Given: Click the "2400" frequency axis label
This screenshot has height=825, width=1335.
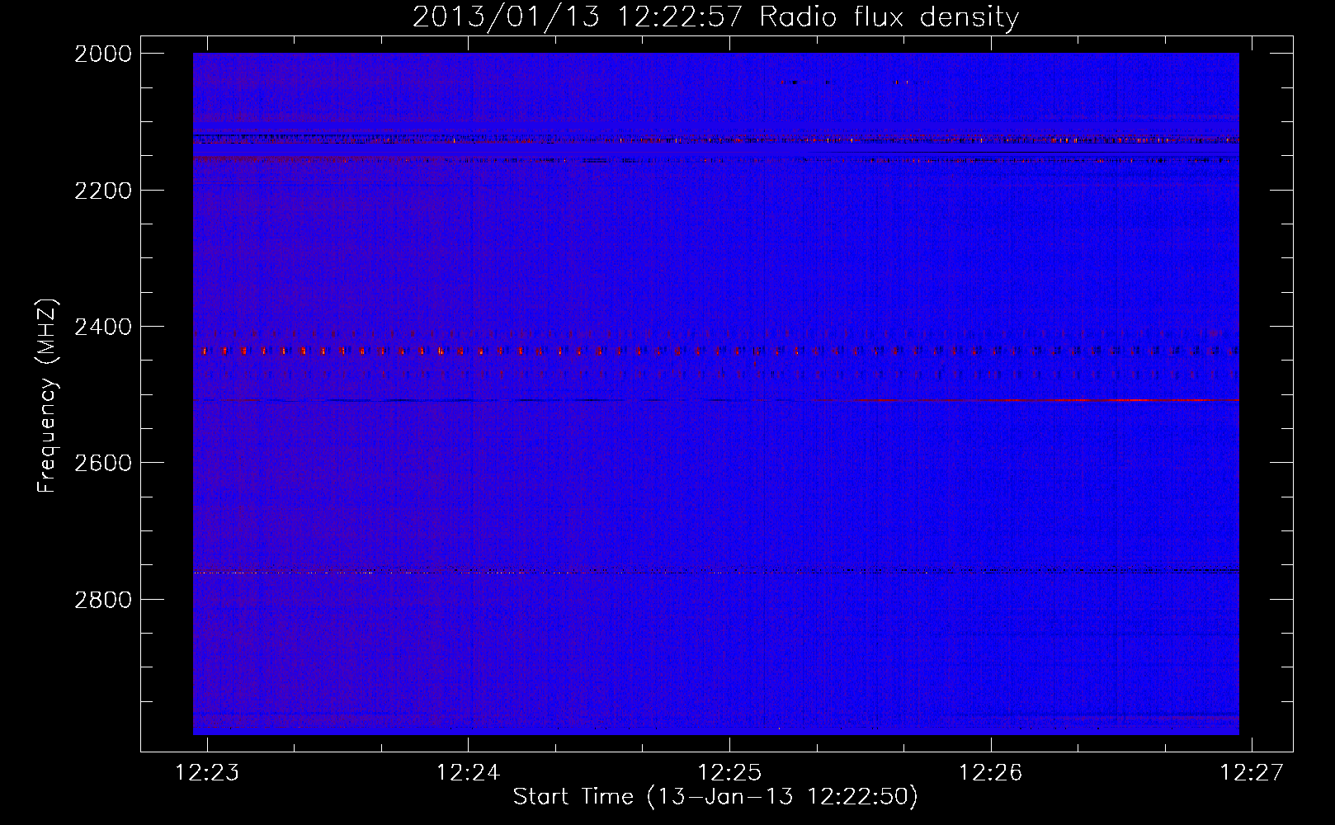Looking at the screenshot, I should tap(103, 327).
